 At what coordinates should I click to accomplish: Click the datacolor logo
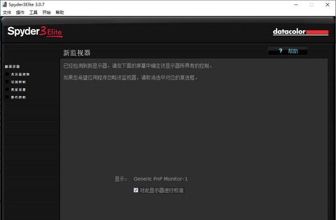point(300,32)
